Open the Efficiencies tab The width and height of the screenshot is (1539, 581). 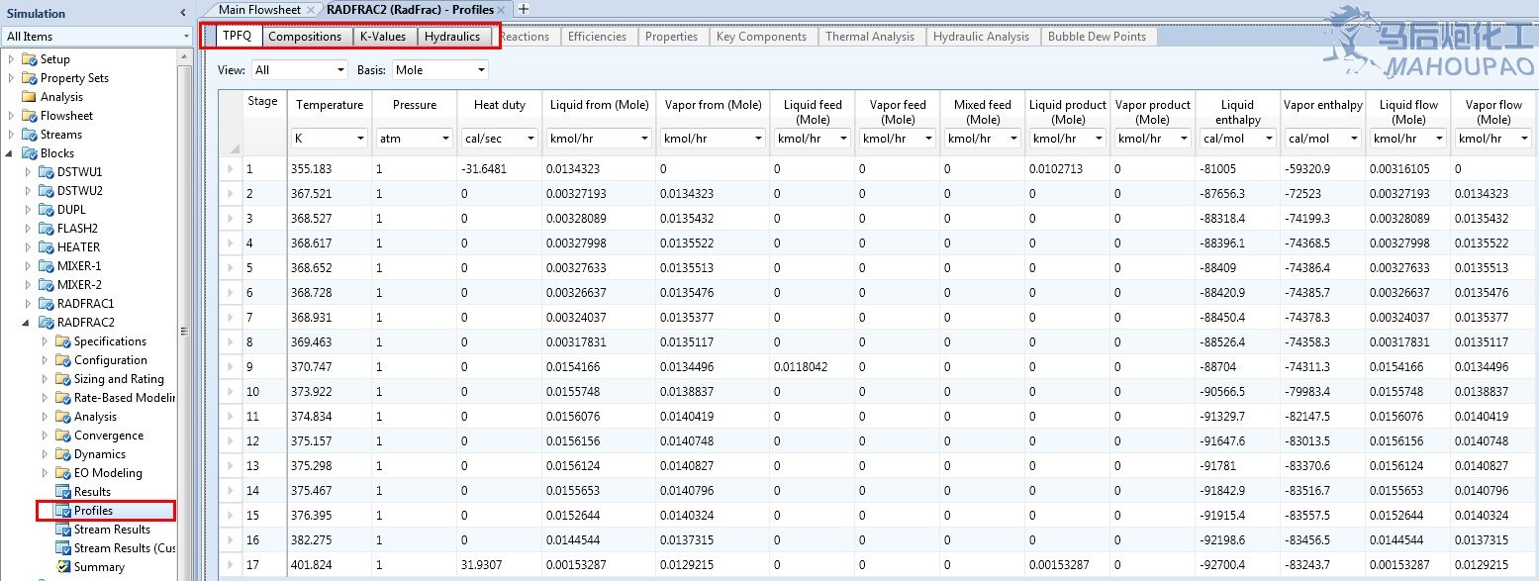tap(597, 37)
